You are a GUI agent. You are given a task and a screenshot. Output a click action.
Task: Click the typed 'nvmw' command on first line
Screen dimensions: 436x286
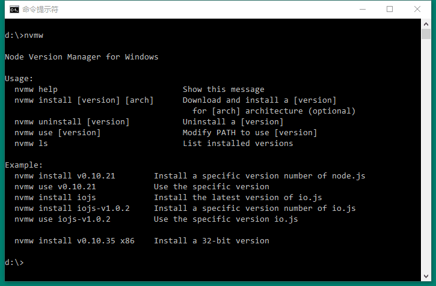click(x=34, y=35)
